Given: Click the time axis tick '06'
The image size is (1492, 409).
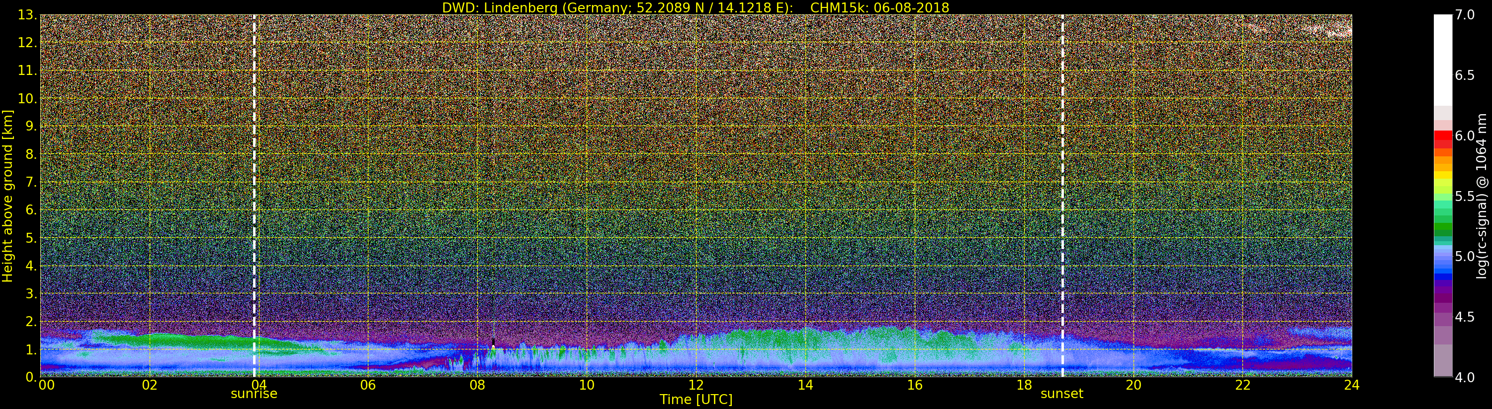Looking at the screenshot, I should pos(368,385).
